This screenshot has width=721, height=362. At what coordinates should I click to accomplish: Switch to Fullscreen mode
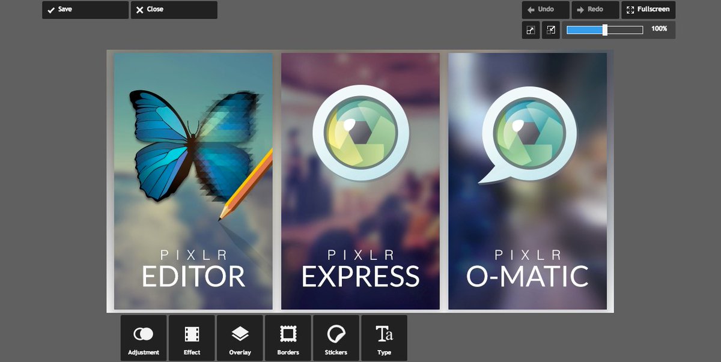click(x=648, y=10)
